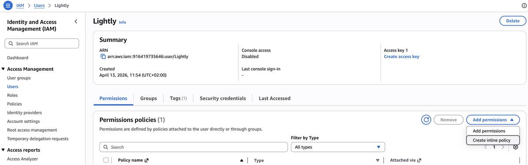Screen dimensions: 528x165
Task: Switch to the Permissions tab
Action: (114, 99)
